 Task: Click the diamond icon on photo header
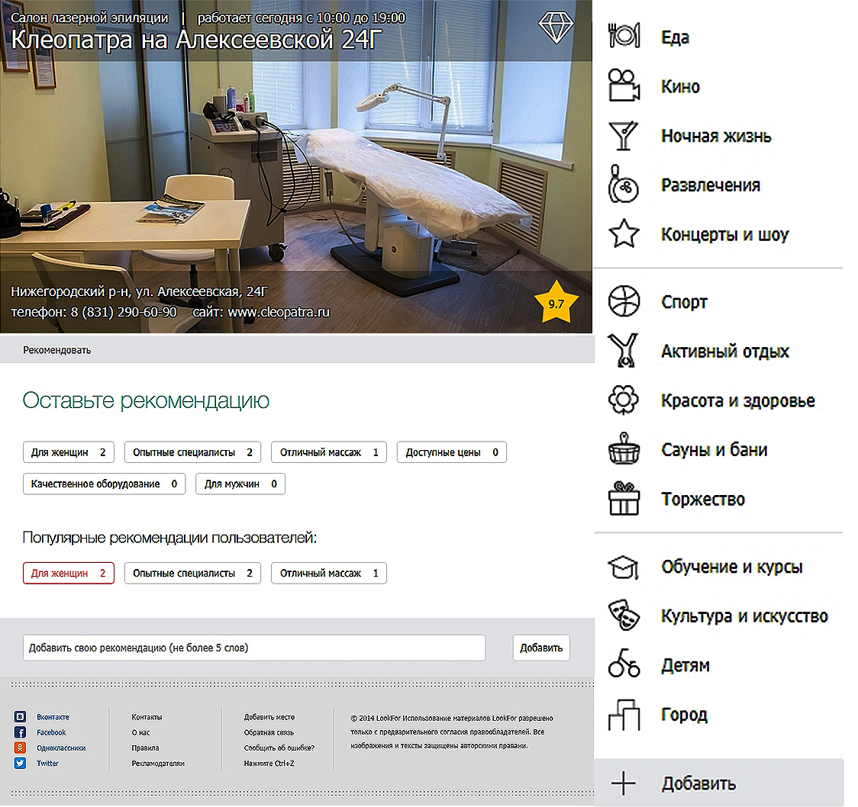tap(556, 27)
